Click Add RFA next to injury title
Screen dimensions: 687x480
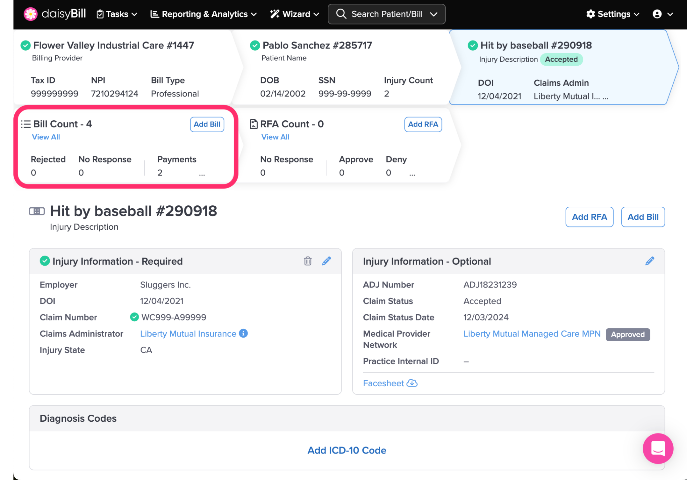589,217
